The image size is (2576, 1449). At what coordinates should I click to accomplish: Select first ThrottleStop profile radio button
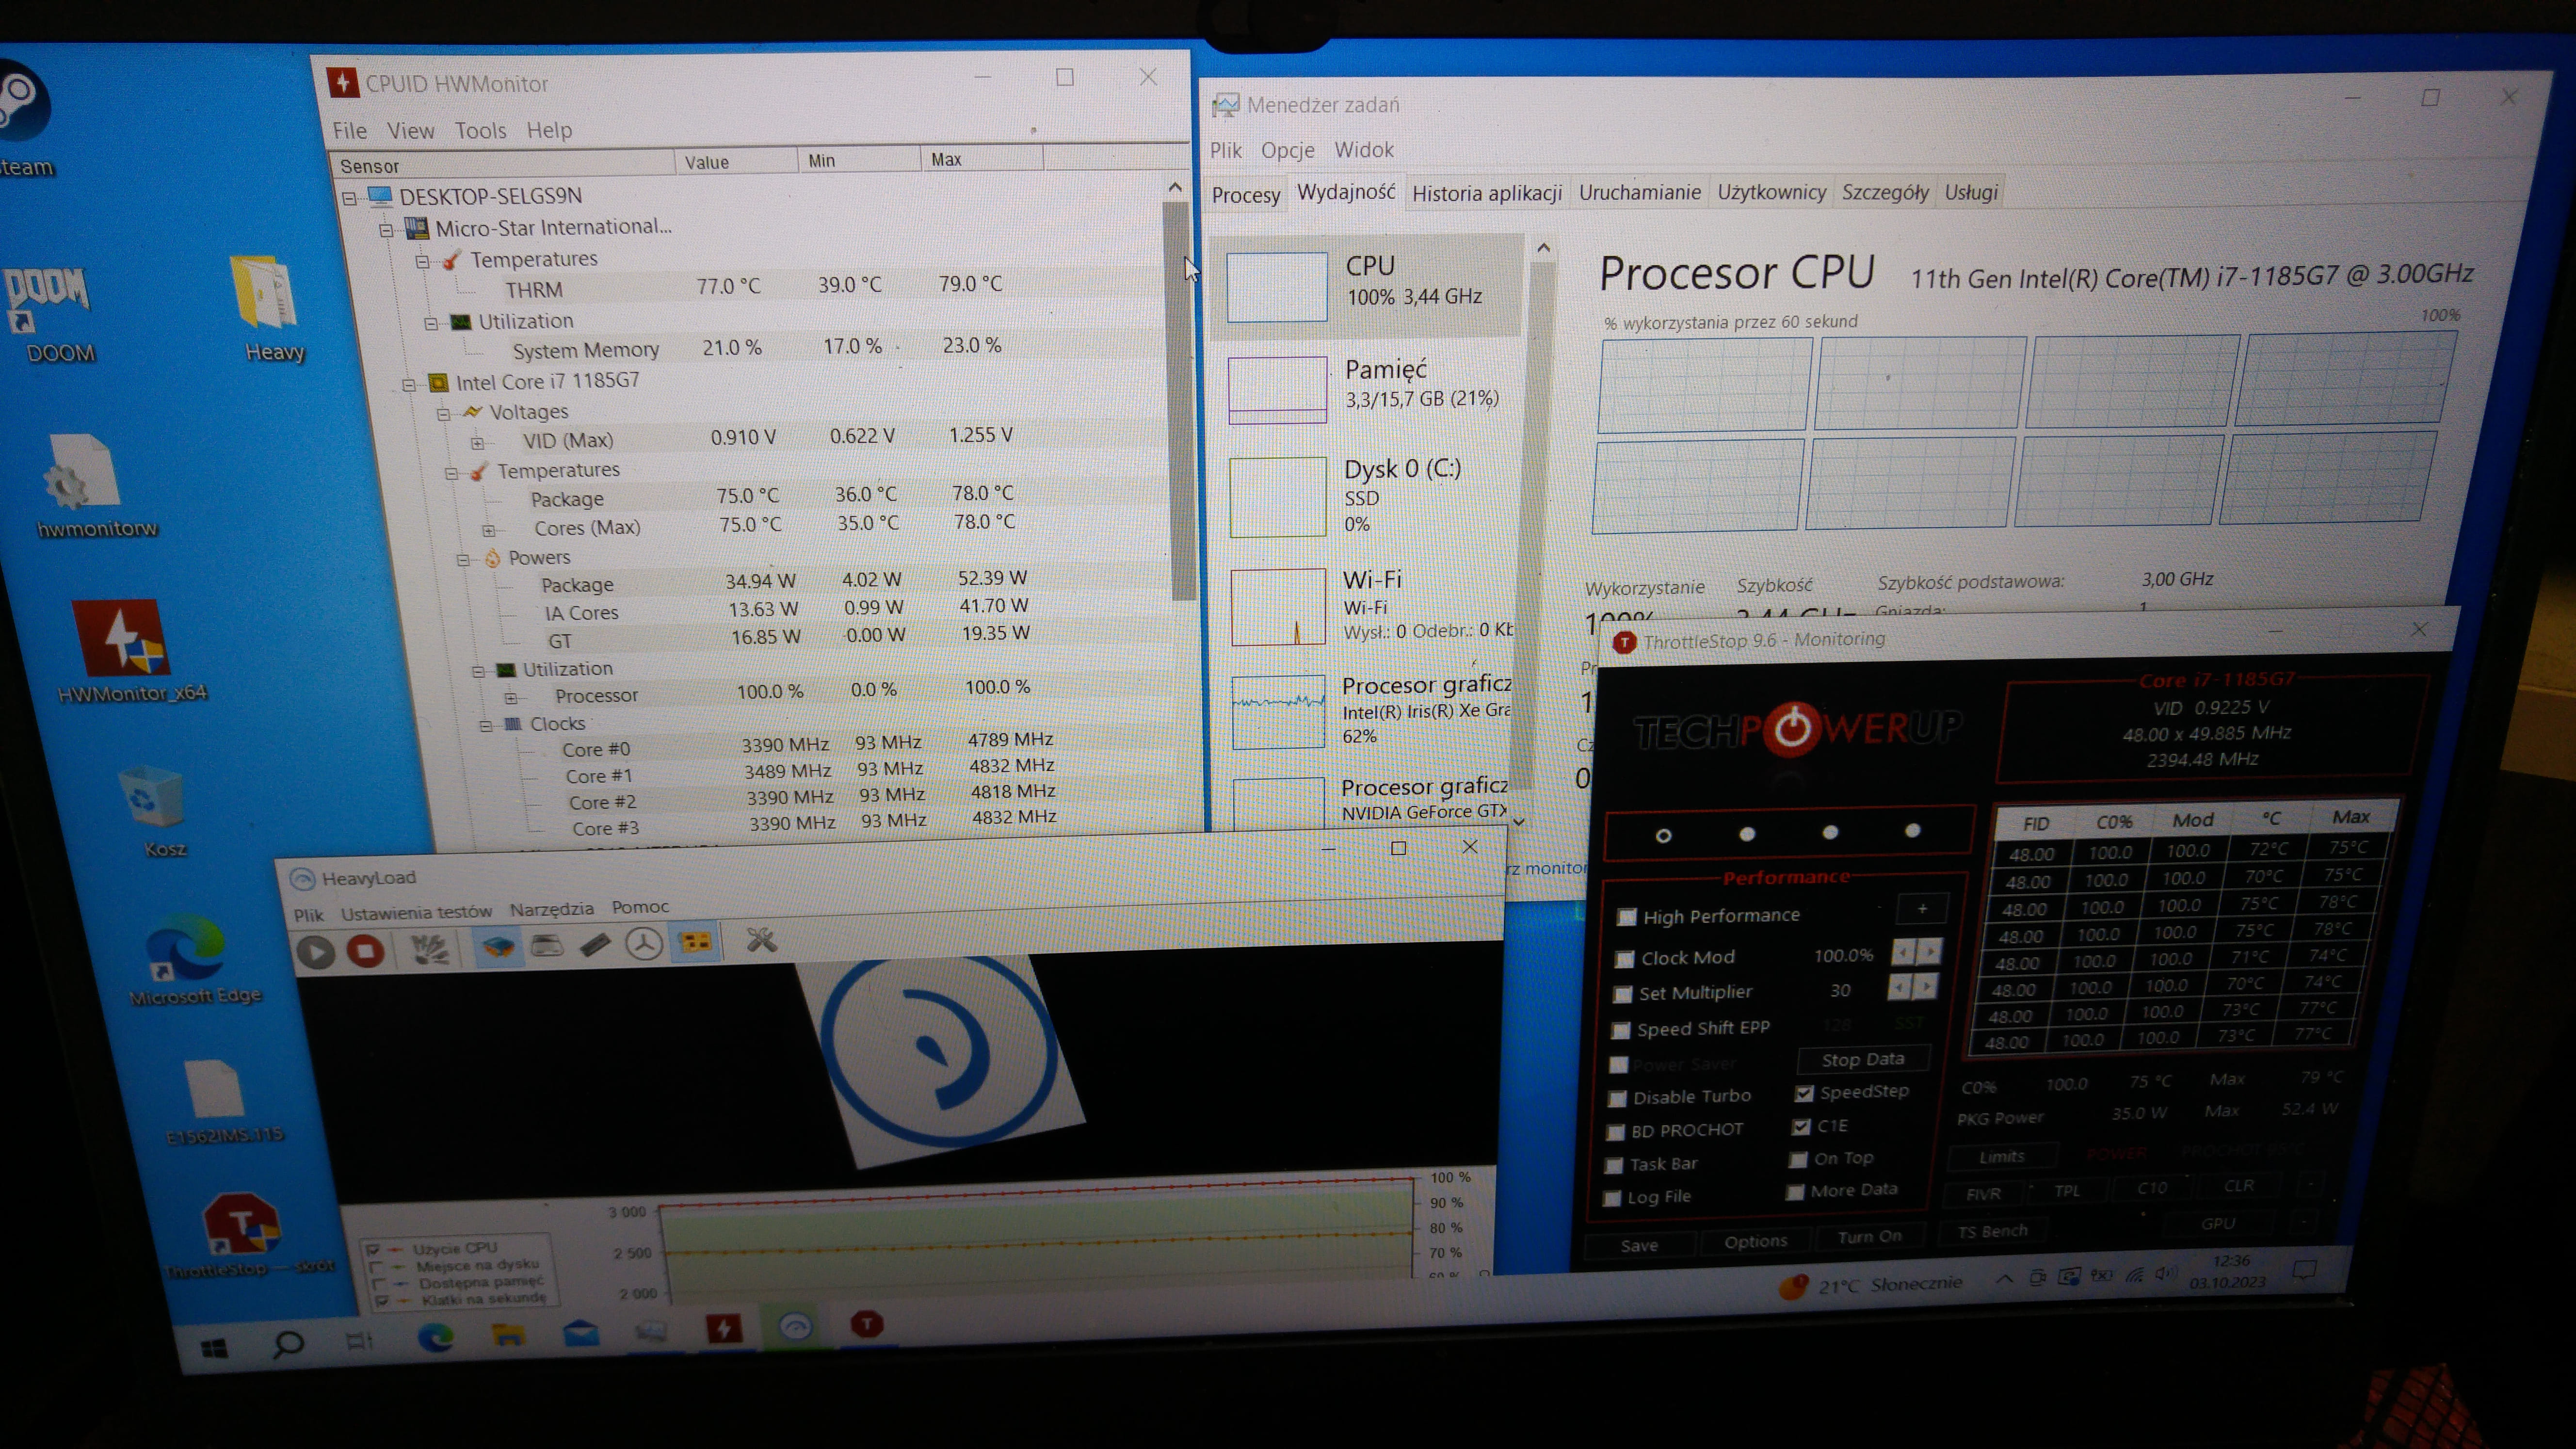[x=1663, y=836]
